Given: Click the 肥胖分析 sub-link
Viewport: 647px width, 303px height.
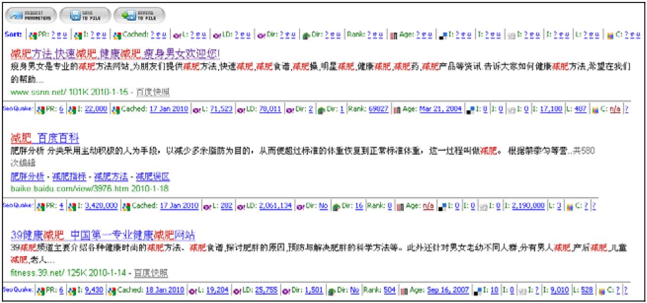Looking at the screenshot, I should [x=27, y=176].
